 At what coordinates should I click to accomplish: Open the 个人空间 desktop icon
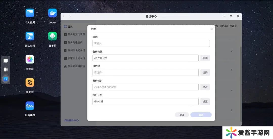[x=30, y=13]
